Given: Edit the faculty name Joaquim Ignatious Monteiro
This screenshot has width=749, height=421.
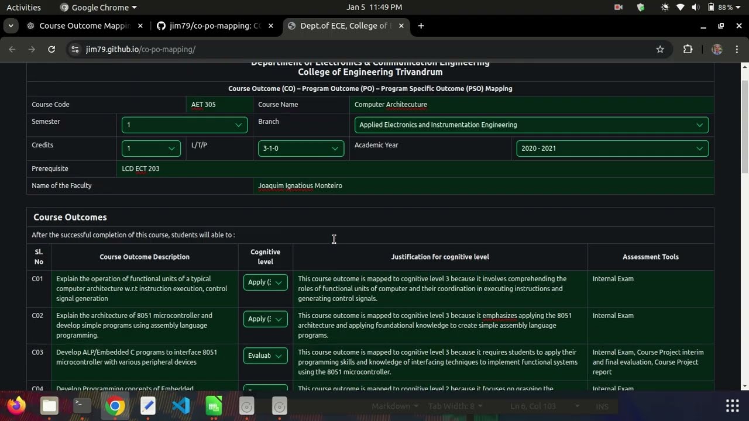Looking at the screenshot, I should click(483, 185).
